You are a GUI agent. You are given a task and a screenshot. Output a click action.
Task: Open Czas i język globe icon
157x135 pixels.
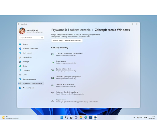[x=20, y=70]
